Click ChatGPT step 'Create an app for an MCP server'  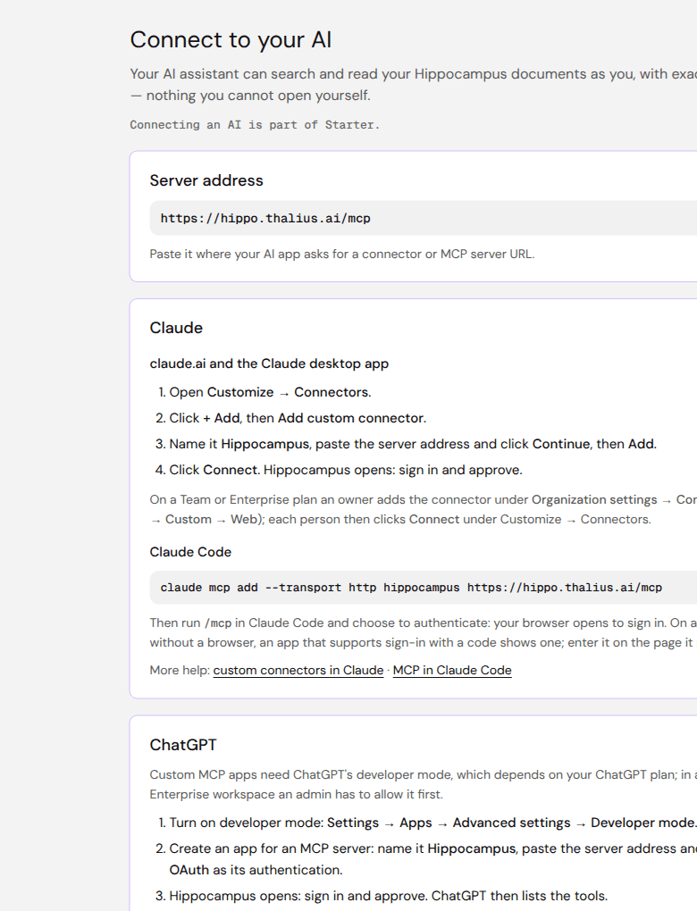click(433, 859)
